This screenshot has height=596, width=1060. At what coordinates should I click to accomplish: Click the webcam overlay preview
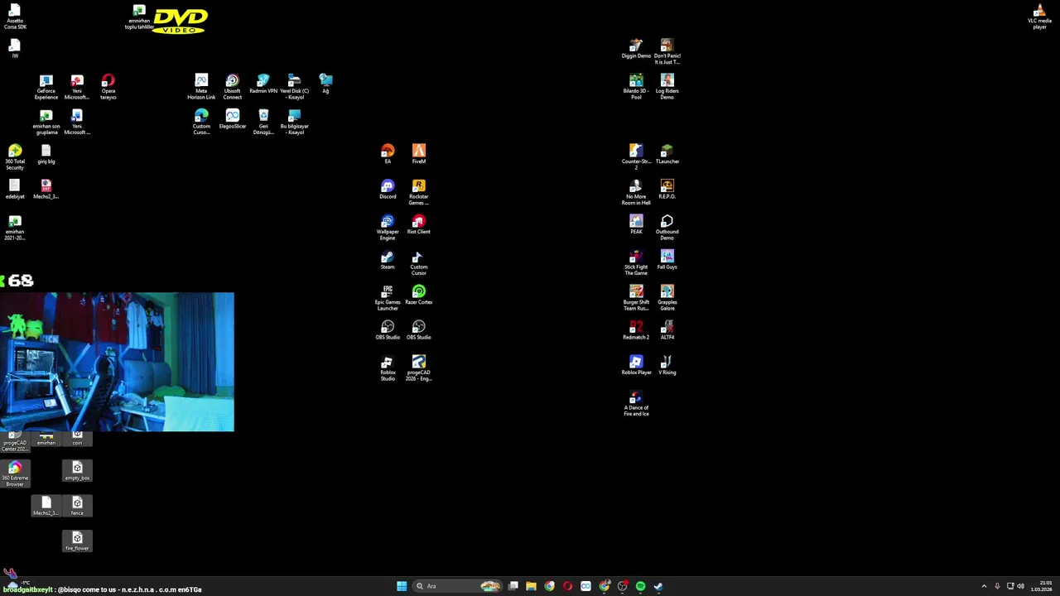(117, 362)
